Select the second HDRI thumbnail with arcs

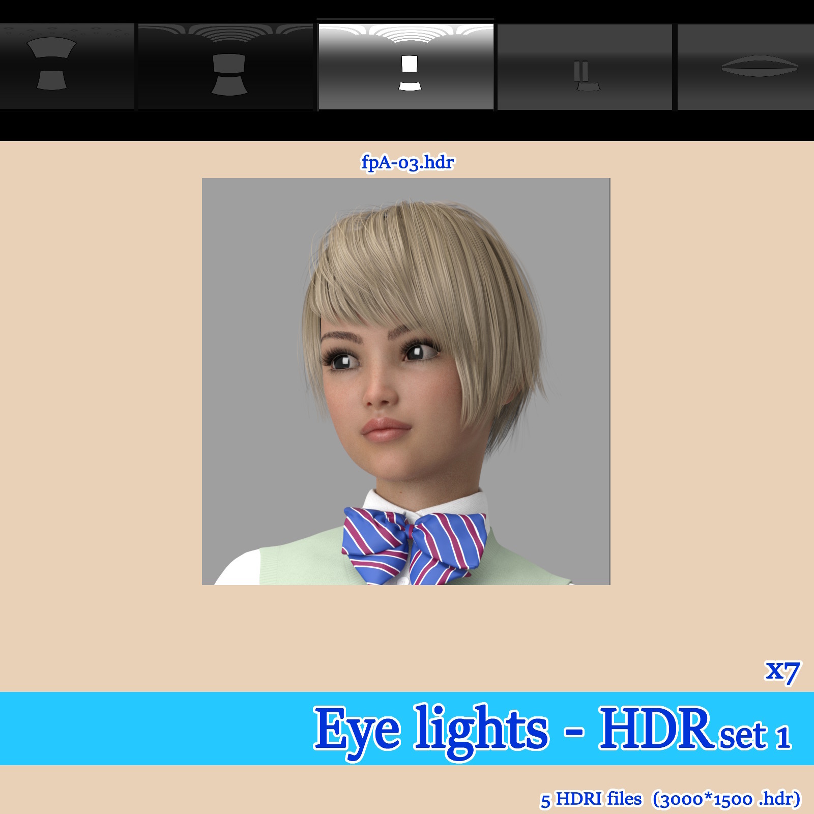pyautogui.click(x=225, y=66)
